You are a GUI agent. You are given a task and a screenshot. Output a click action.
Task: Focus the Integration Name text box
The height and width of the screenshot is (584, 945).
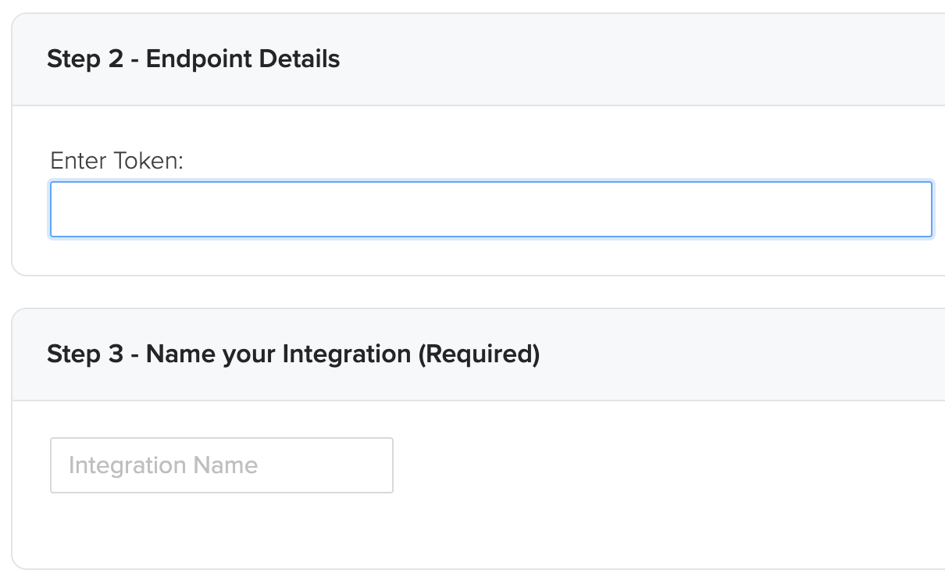[x=221, y=465]
